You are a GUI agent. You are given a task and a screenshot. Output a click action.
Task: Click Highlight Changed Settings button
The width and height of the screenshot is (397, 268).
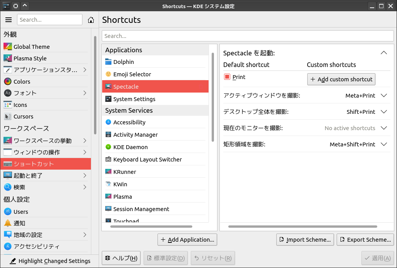[50, 261]
